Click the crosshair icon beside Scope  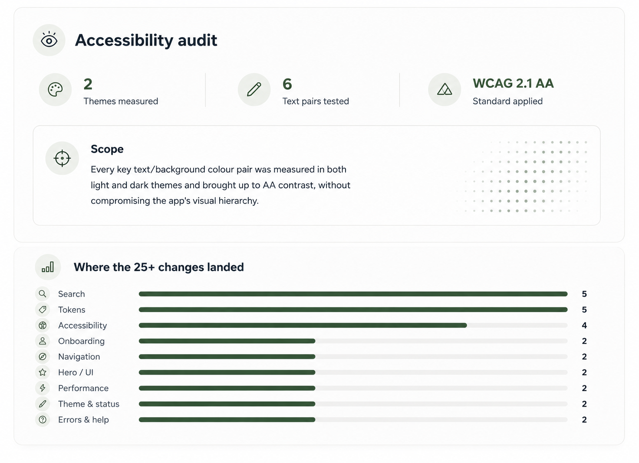(62, 158)
